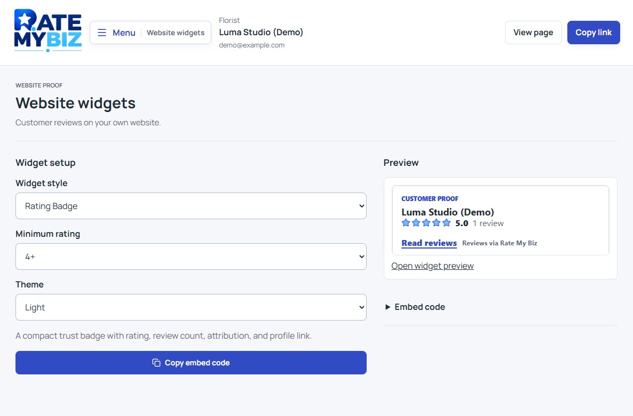The height and width of the screenshot is (416, 633).
Task: Expand the Embed code section
Action: pos(415,307)
